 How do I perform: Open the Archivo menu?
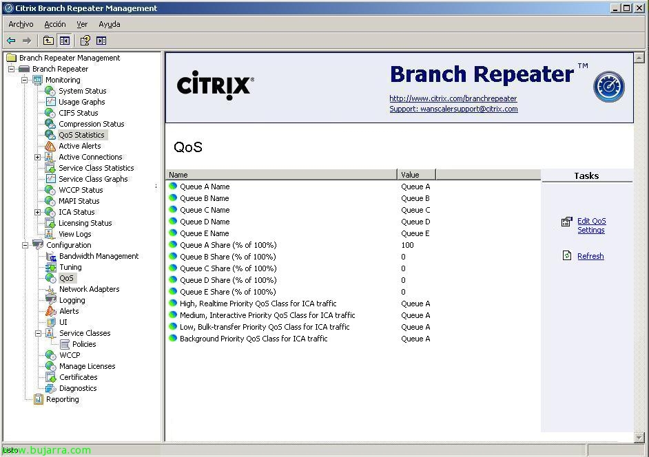[x=21, y=24]
